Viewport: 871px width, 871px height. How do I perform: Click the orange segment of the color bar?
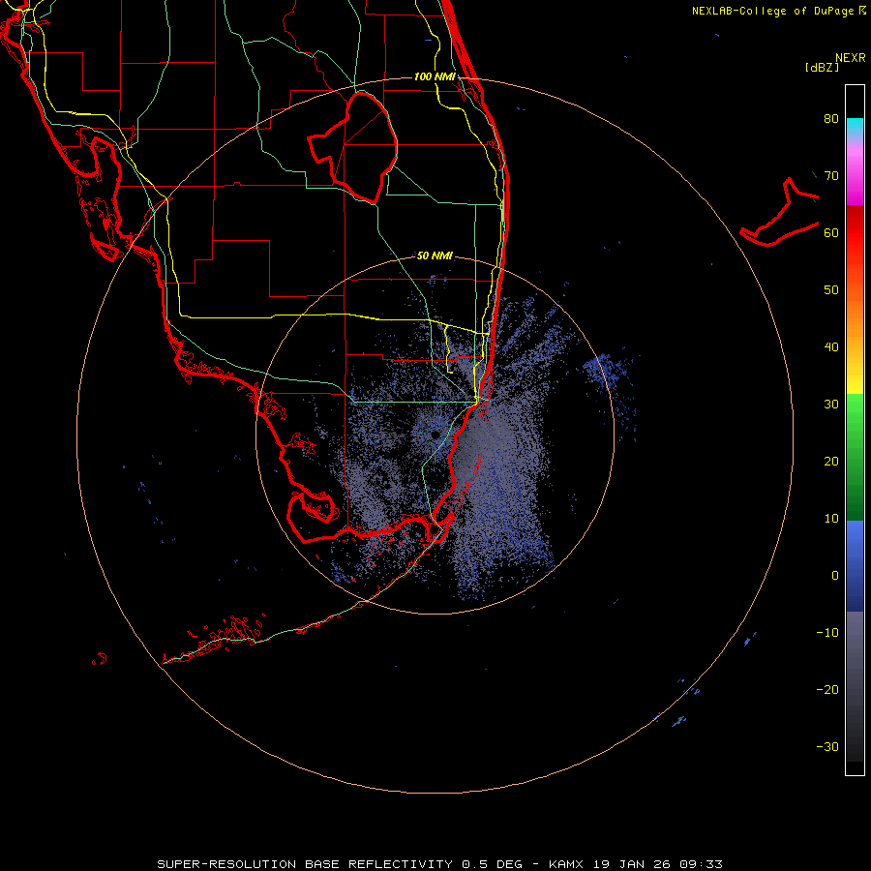855,319
